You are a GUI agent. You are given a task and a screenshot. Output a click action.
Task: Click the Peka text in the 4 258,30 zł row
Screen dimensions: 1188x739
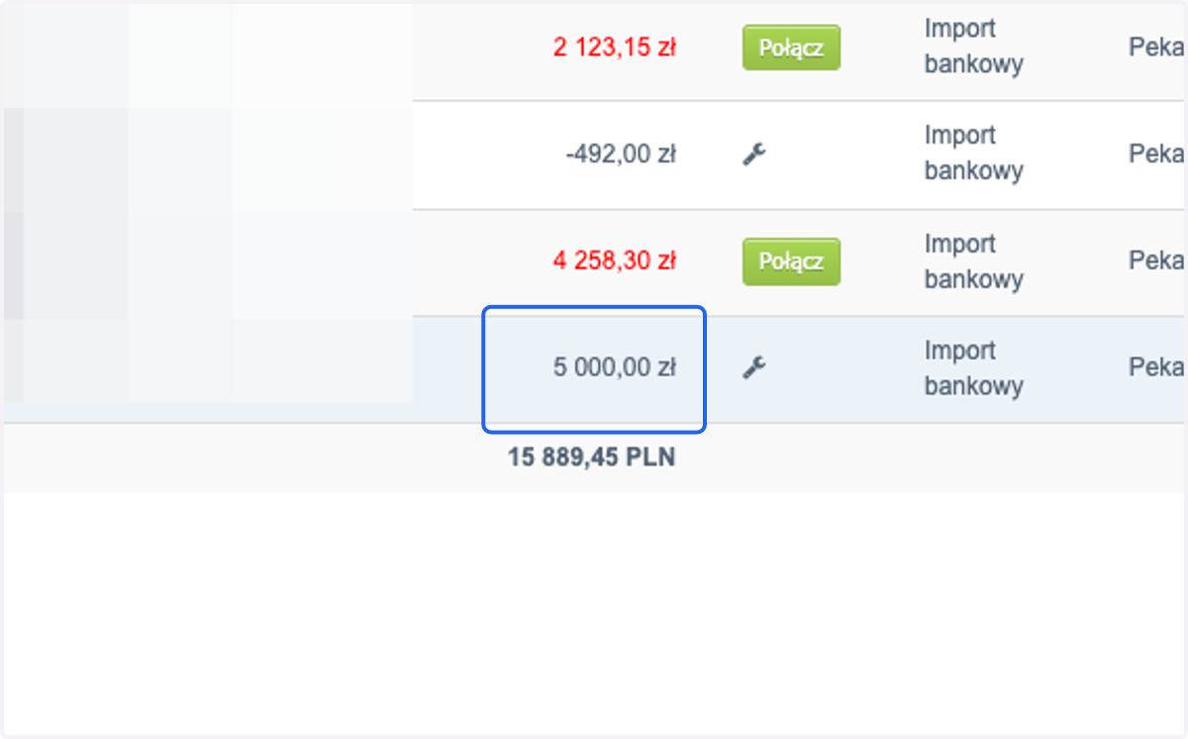click(1156, 262)
